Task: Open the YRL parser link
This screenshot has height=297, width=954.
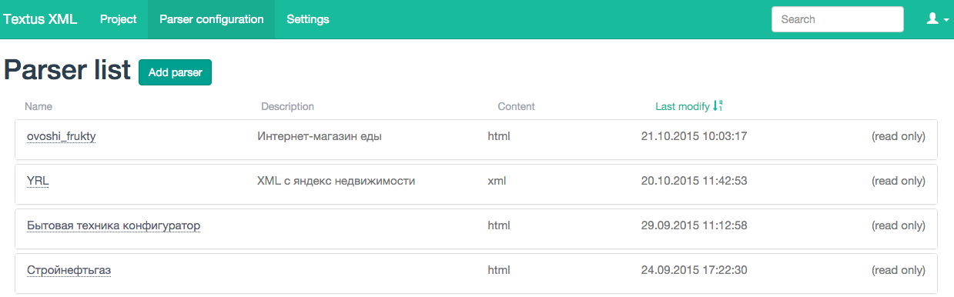Action: 38,181
